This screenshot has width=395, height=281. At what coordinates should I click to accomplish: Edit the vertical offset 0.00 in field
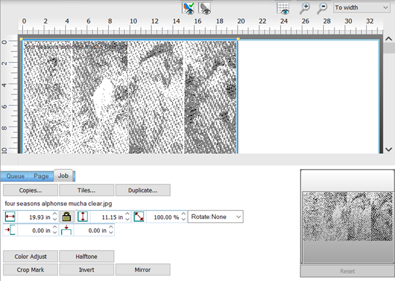[x=91, y=230]
